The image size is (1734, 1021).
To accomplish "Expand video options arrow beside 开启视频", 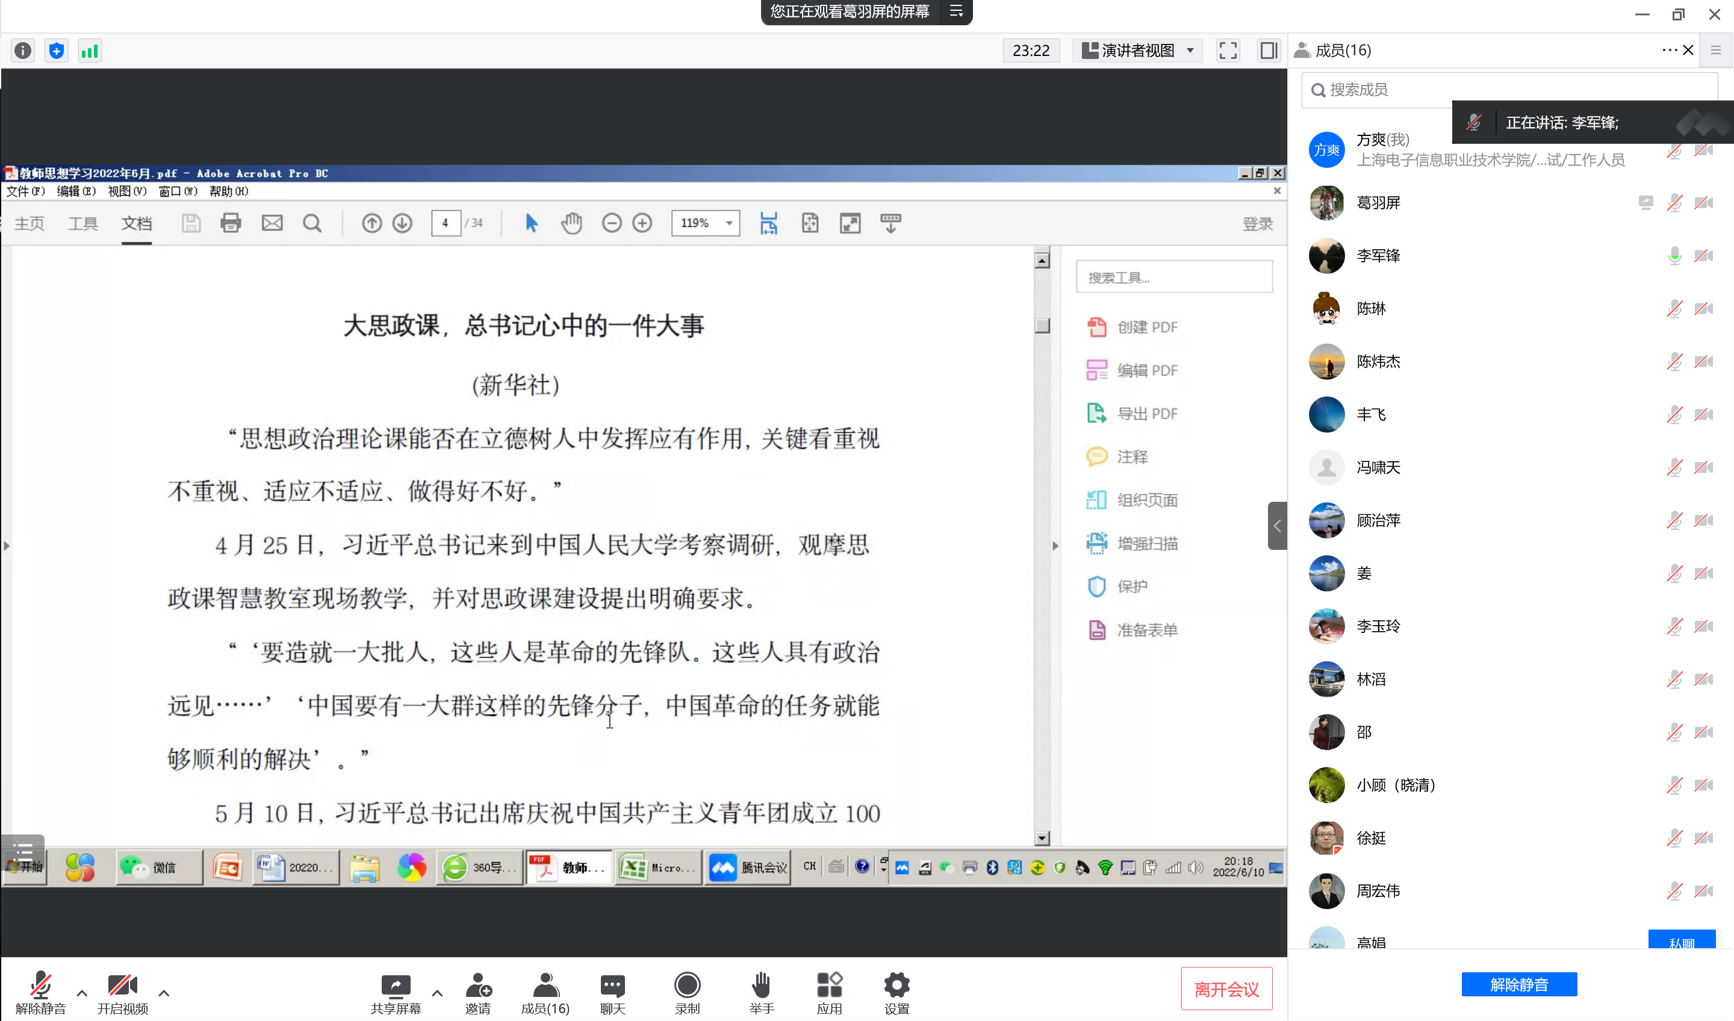I will pyautogui.click(x=164, y=993).
